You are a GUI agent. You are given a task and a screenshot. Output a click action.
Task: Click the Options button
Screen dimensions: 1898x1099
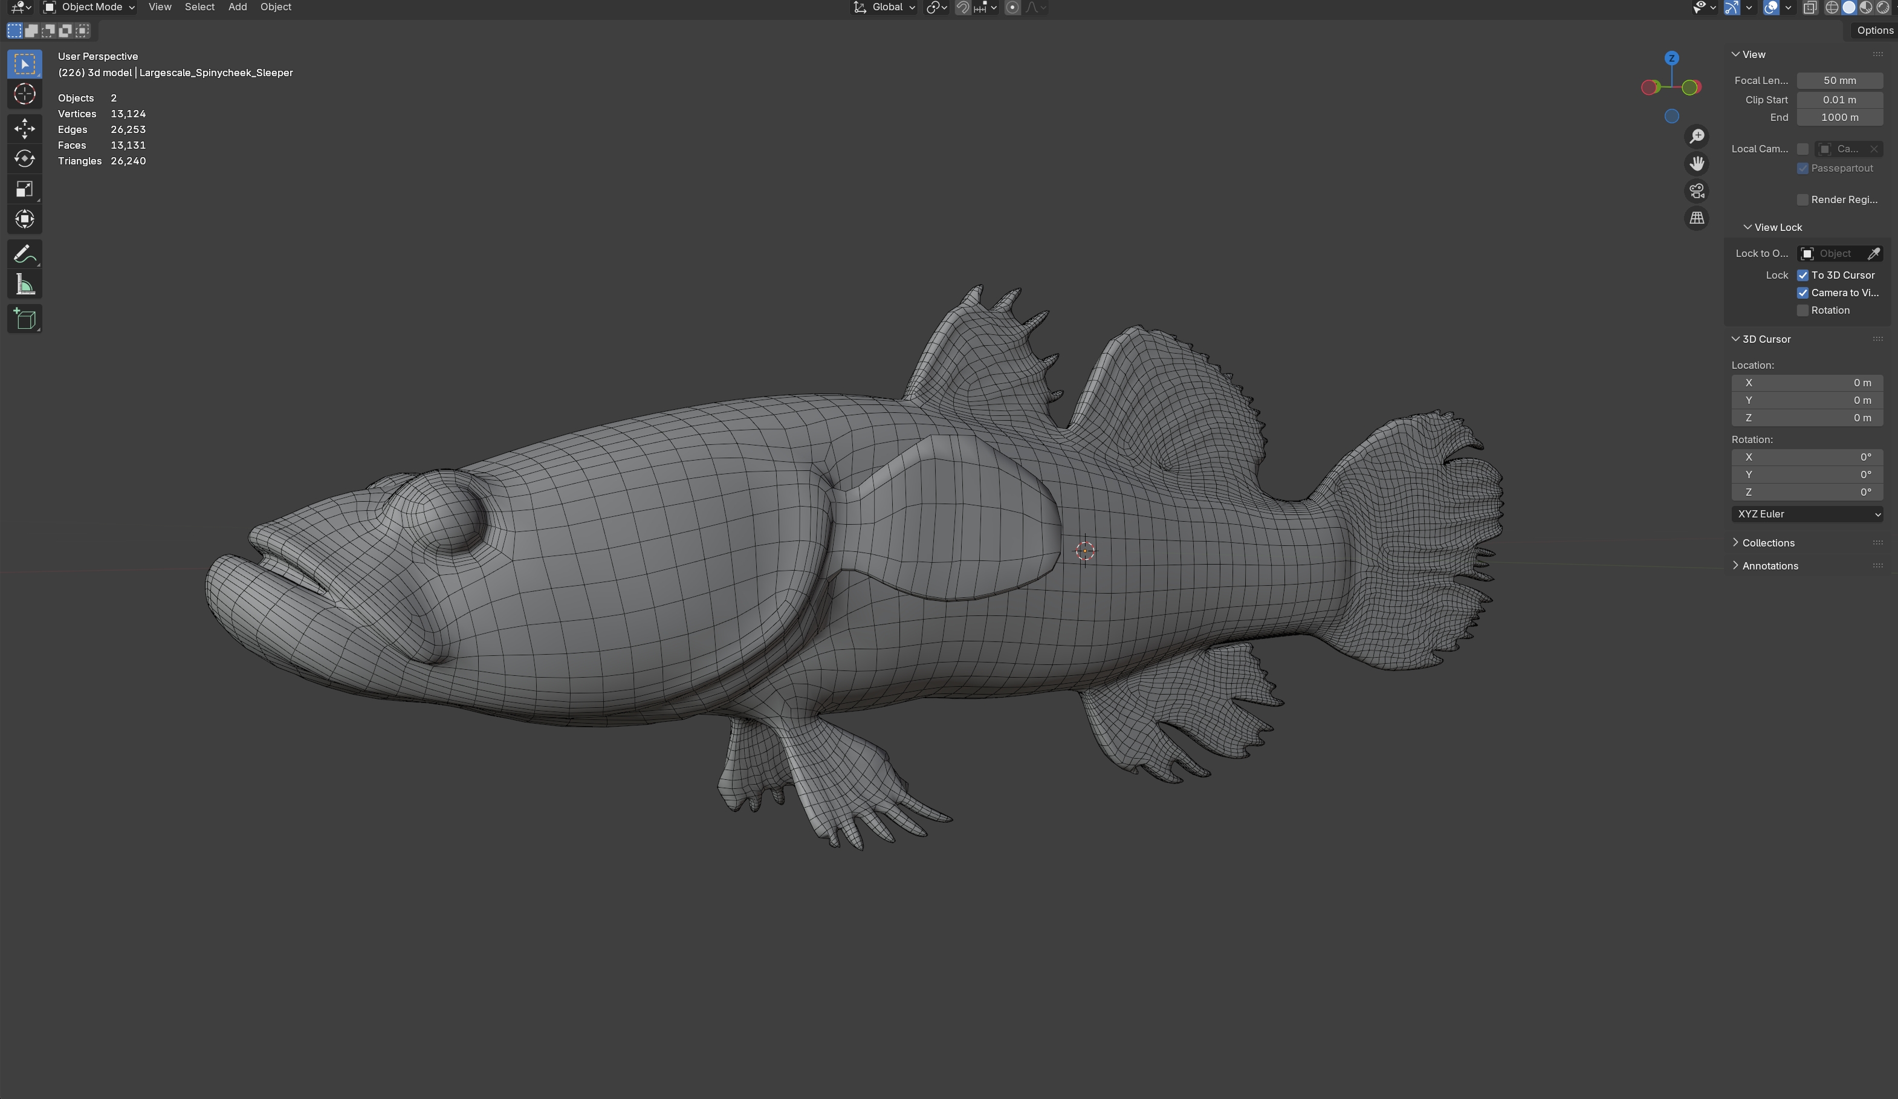click(x=1874, y=30)
